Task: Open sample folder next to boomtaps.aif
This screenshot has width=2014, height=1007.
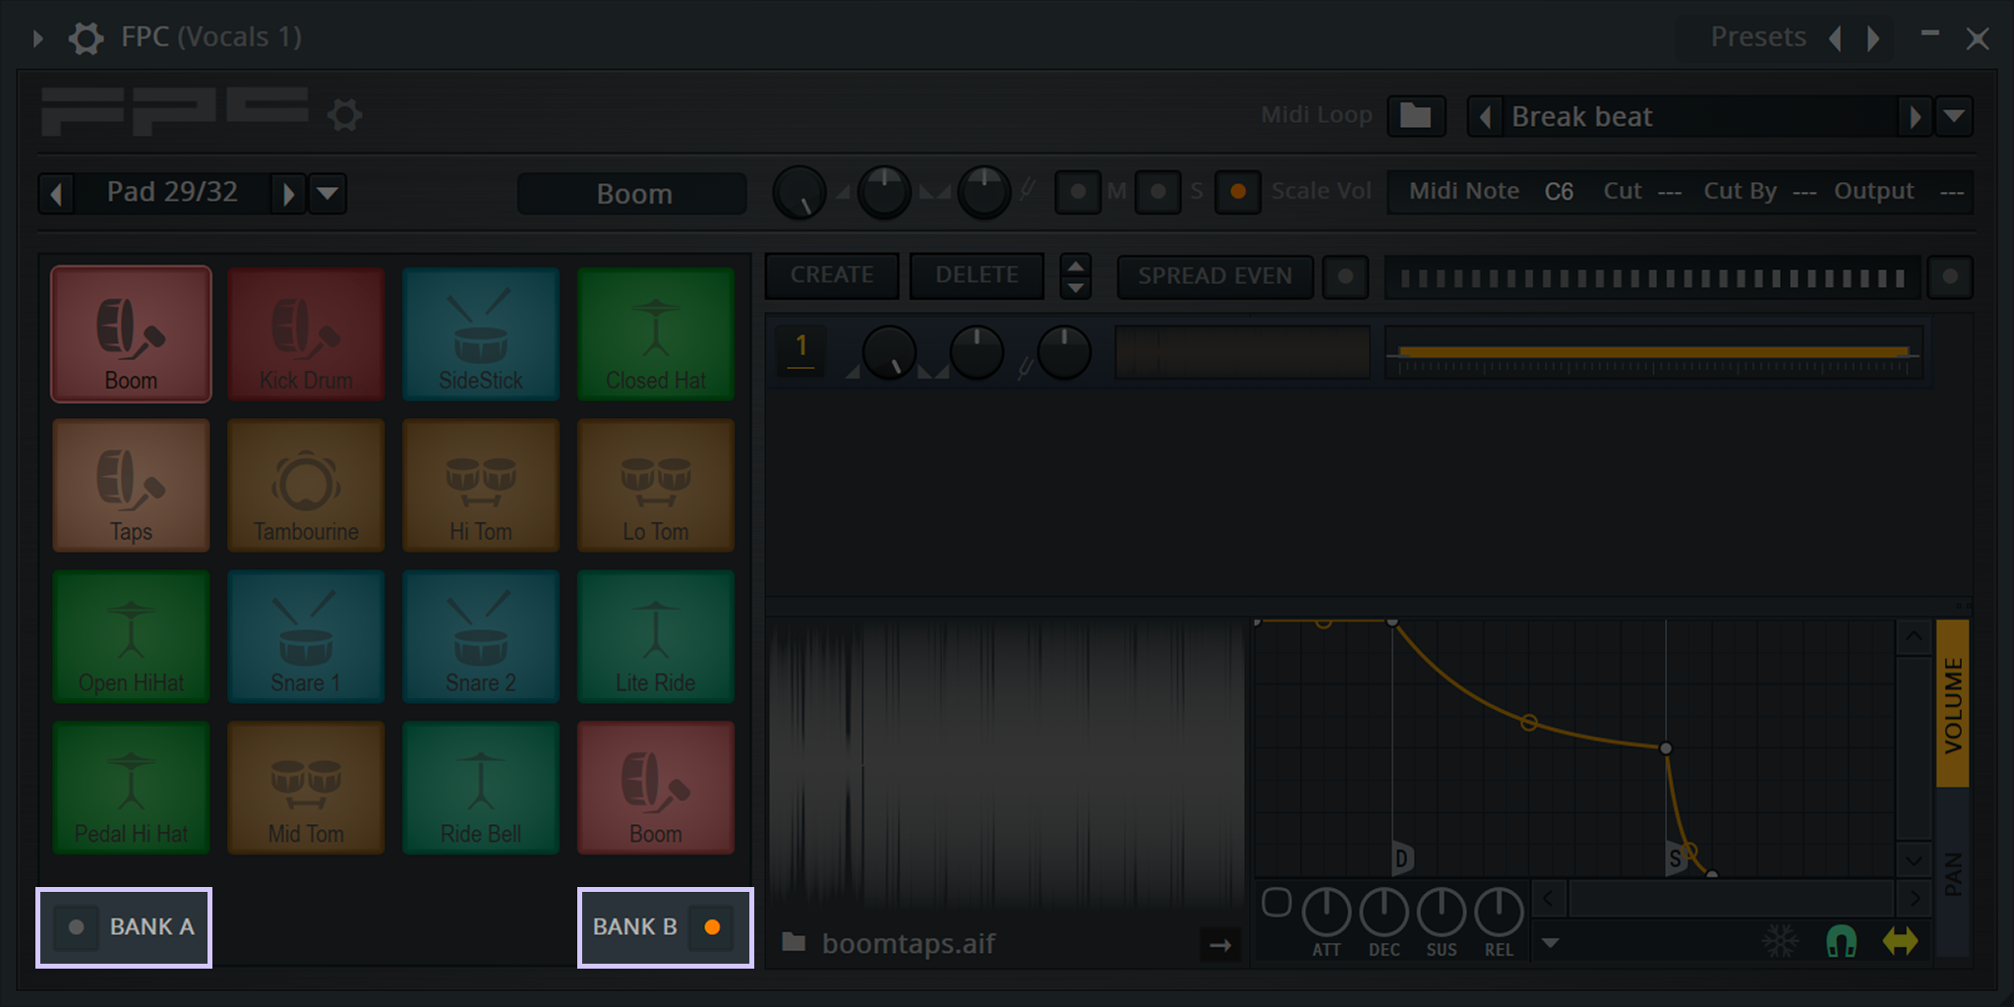Action: coord(794,942)
